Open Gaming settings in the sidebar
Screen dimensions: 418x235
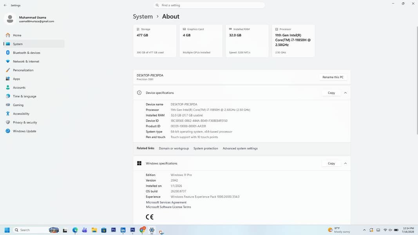[34, 105]
